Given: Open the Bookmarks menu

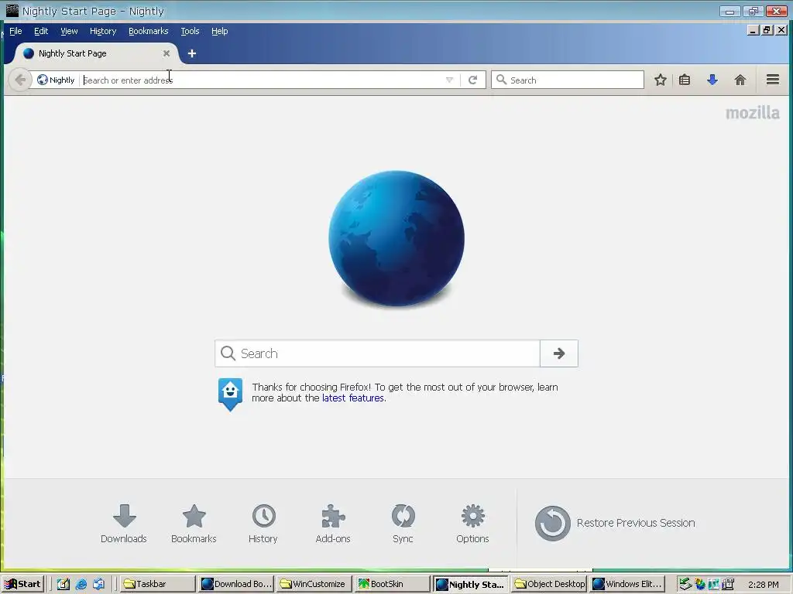Looking at the screenshot, I should pos(148,31).
